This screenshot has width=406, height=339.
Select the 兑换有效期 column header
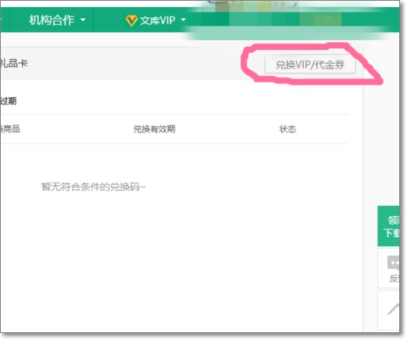click(154, 129)
